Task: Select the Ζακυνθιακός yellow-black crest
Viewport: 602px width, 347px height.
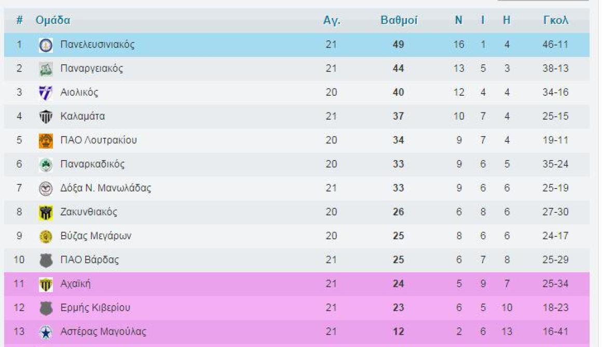Action: (x=46, y=212)
